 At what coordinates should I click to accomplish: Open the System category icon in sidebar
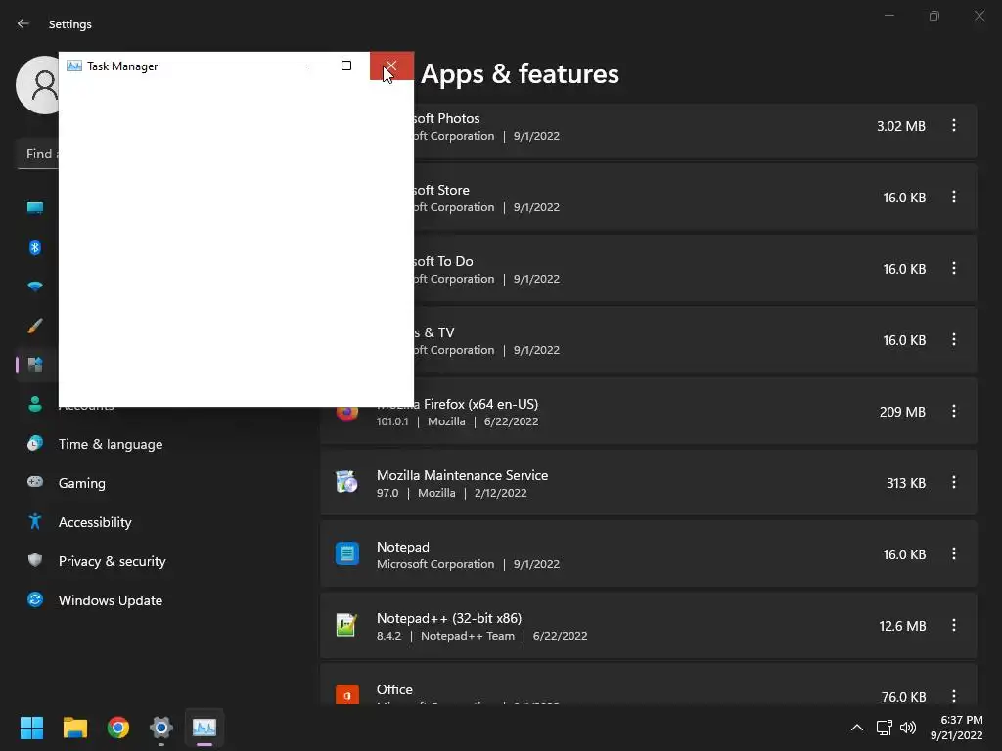[x=35, y=208]
